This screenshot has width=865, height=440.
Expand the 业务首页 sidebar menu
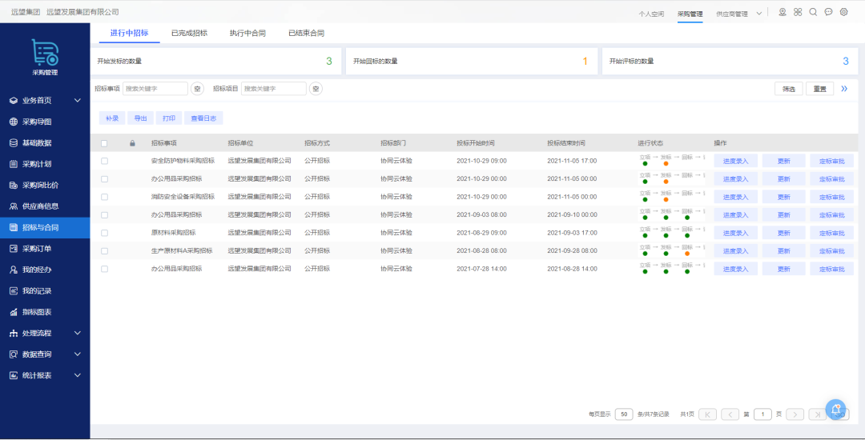[x=45, y=101]
